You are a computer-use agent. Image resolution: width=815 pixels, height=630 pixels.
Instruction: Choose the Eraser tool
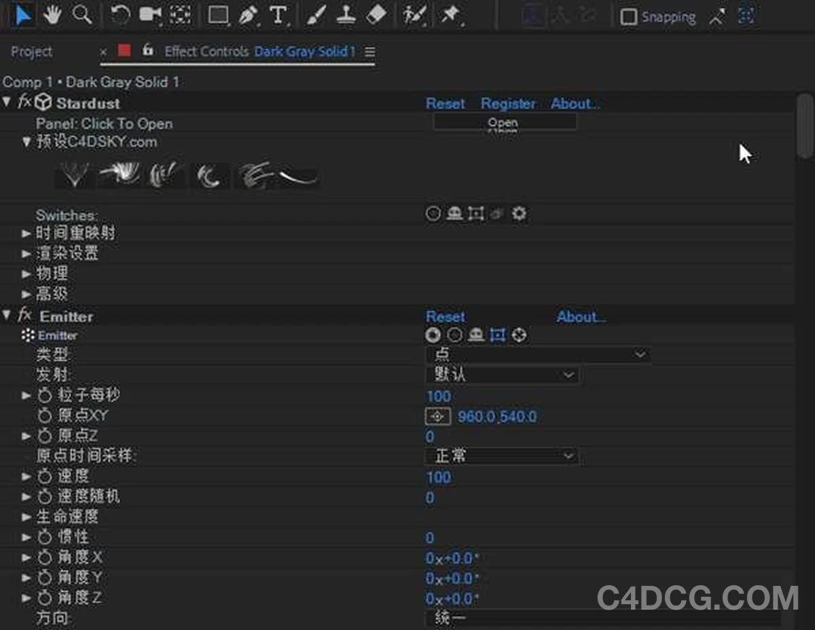click(x=377, y=14)
